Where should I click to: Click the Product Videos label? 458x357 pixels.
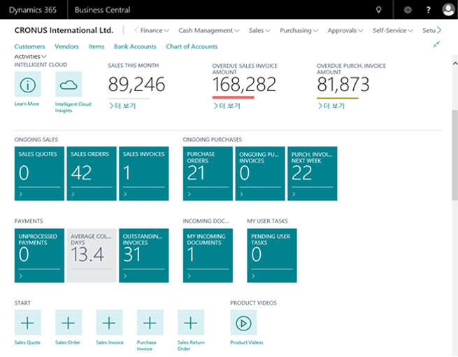[x=247, y=342]
